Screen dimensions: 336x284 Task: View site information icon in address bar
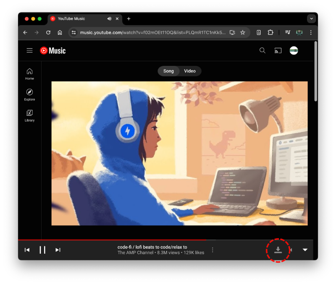(x=74, y=33)
